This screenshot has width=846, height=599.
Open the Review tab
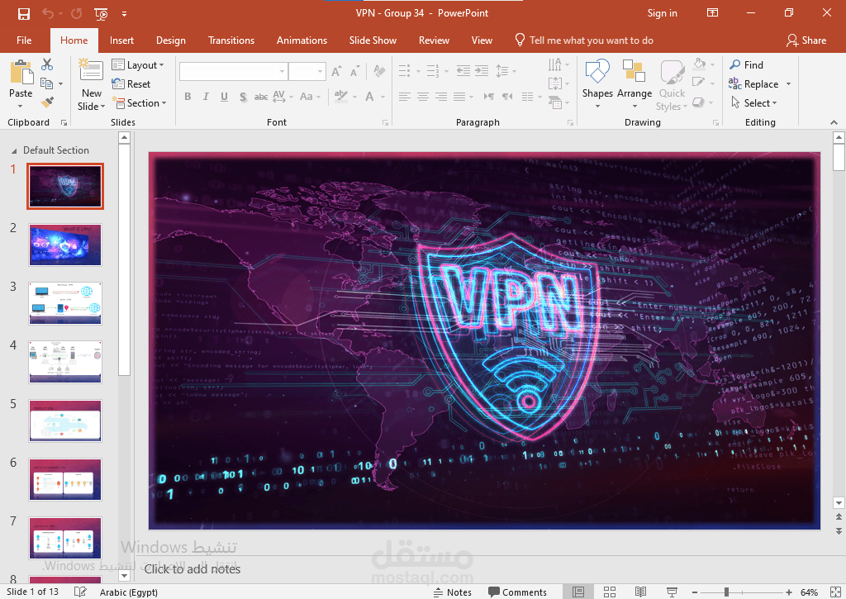(434, 40)
